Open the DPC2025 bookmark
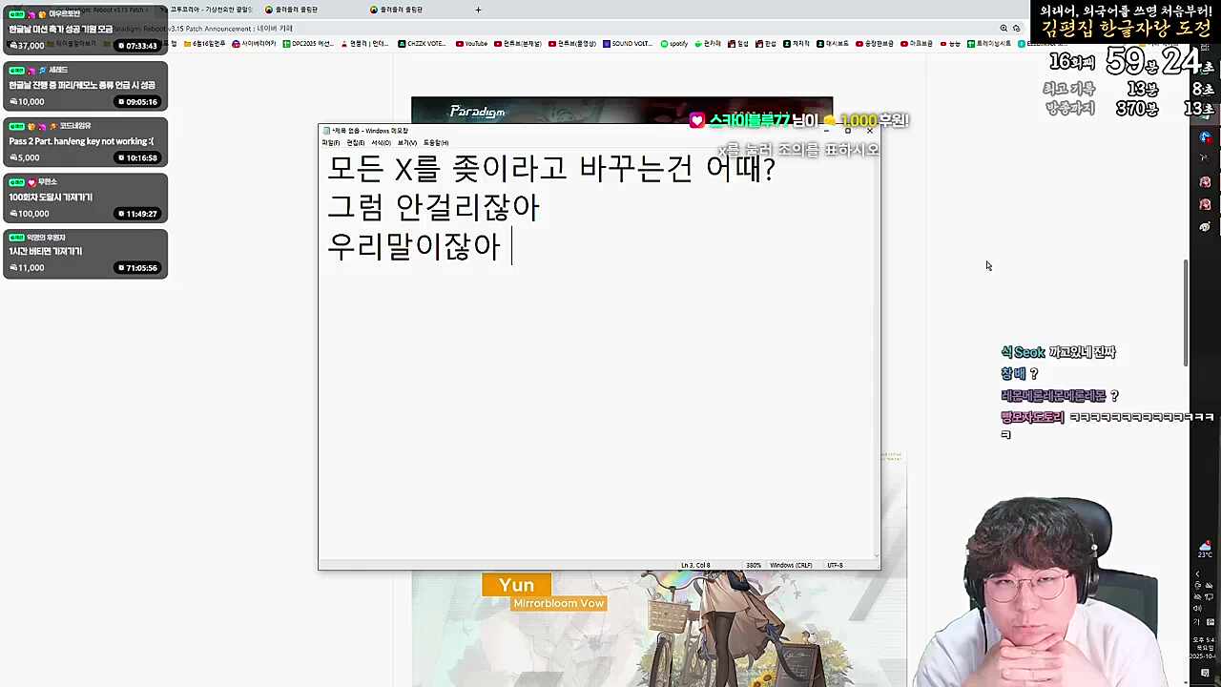 click(x=308, y=44)
